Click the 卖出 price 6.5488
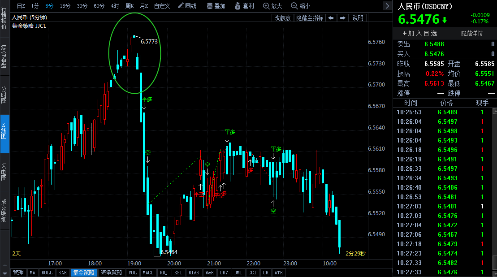The image size is (497, 277). point(434,44)
